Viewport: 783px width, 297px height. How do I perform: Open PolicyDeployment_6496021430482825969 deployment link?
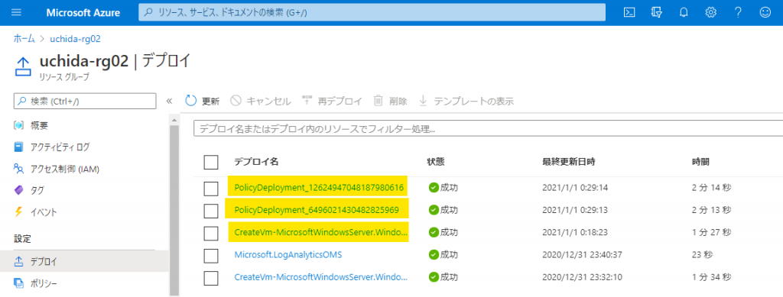click(317, 210)
